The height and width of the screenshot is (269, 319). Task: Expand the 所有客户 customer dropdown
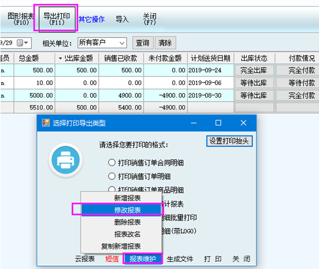122,43
